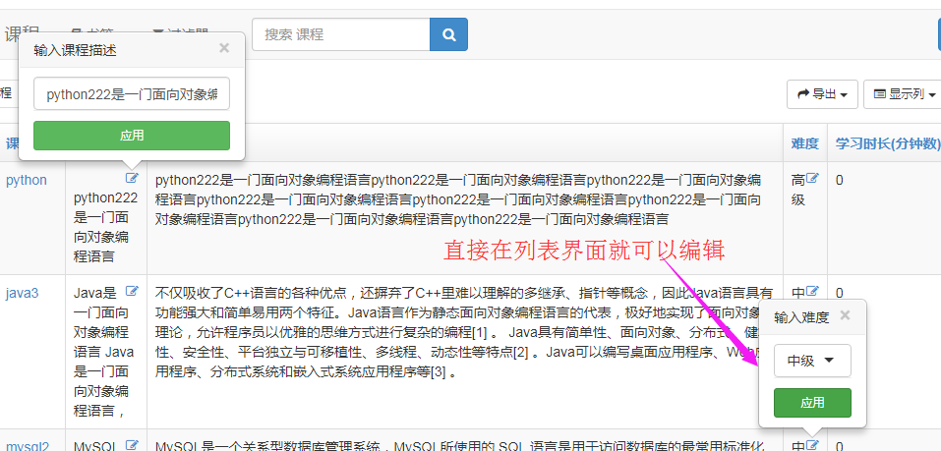The width and height of the screenshot is (941, 451).
Task: Click the python row's 高级 difficulty text
Action: click(x=798, y=190)
